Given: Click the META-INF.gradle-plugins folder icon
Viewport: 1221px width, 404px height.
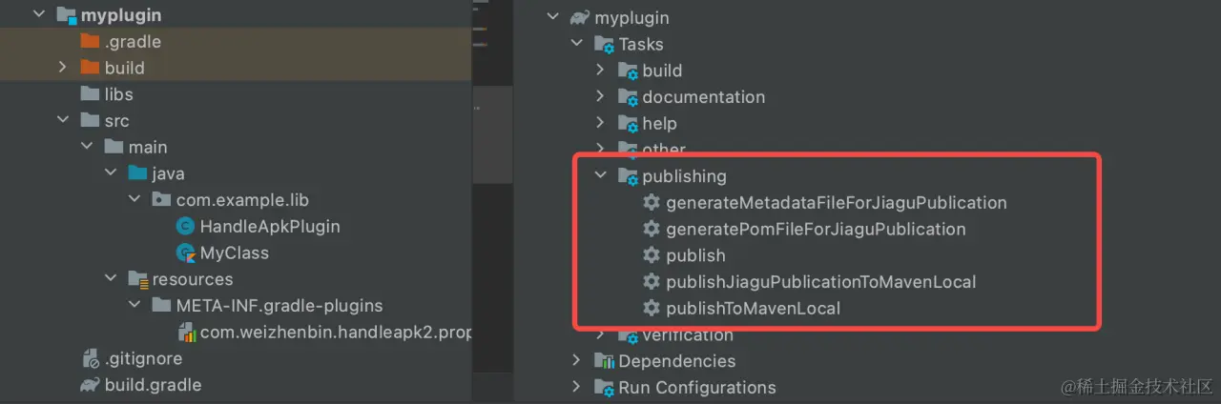Looking at the screenshot, I should 161,306.
